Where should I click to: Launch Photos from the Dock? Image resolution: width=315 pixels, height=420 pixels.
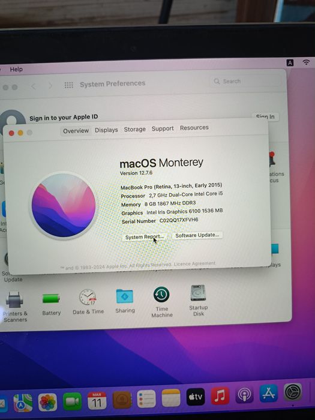[x=47, y=402]
